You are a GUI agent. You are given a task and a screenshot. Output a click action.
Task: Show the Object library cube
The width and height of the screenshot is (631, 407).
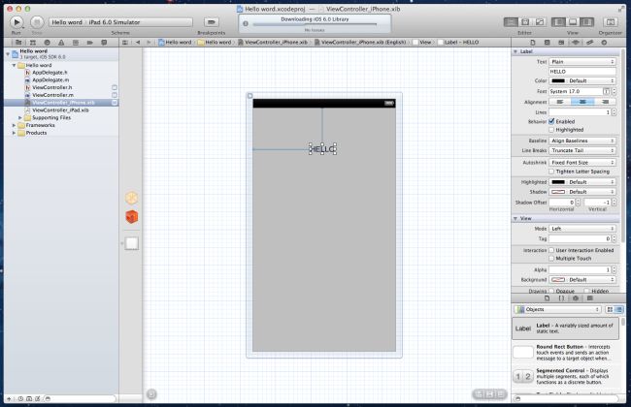pyautogui.click(x=576, y=298)
